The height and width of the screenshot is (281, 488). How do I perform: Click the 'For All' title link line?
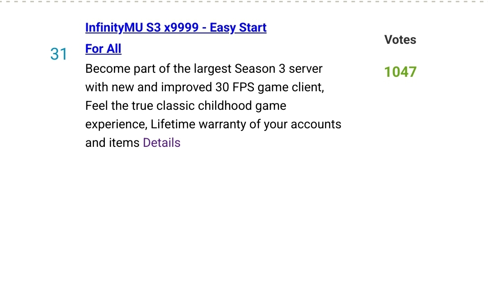pyautogui.click(x=103, y=48)
